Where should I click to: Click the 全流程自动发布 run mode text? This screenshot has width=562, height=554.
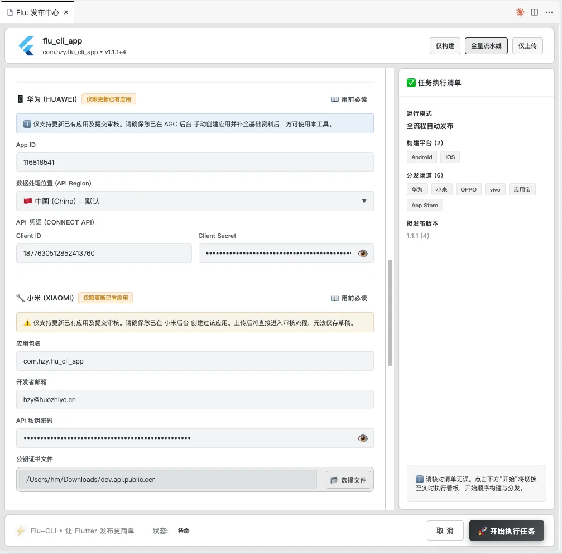(x=430, y=126)
